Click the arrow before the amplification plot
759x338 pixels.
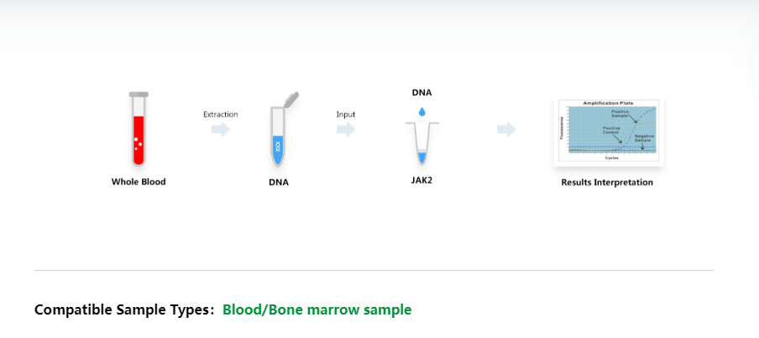point(506,130)
